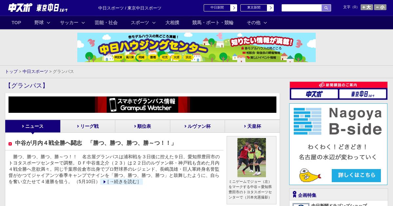Open the 大相撲 navigation item
This screenshot has height=206, width=393.
click(172, 23)
